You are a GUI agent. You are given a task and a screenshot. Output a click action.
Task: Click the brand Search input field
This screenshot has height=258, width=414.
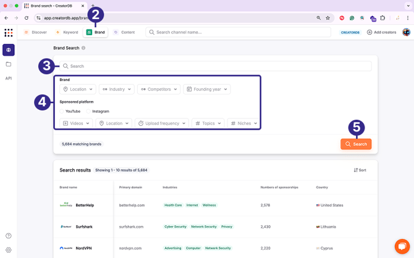[216, 66]
